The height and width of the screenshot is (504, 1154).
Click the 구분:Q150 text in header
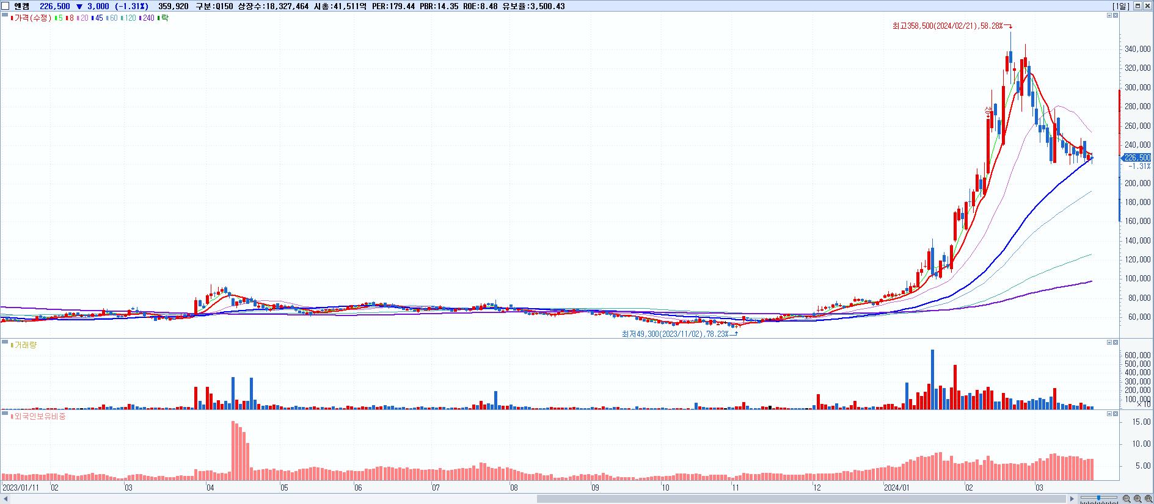[x=214, y=6]
